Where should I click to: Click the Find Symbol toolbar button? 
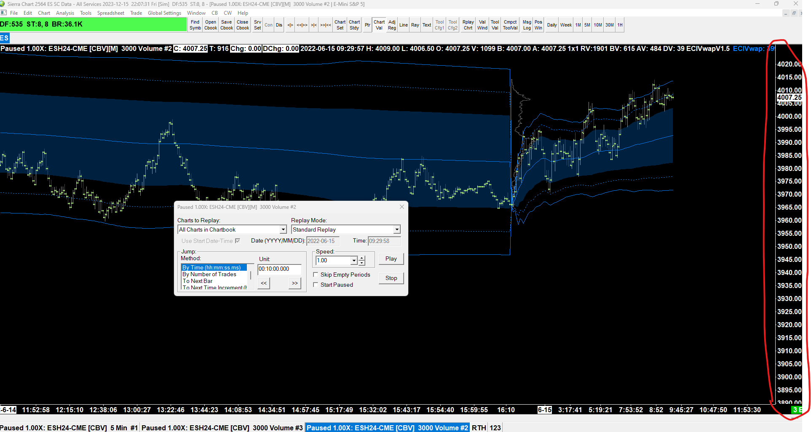click(x=195, y=25)
